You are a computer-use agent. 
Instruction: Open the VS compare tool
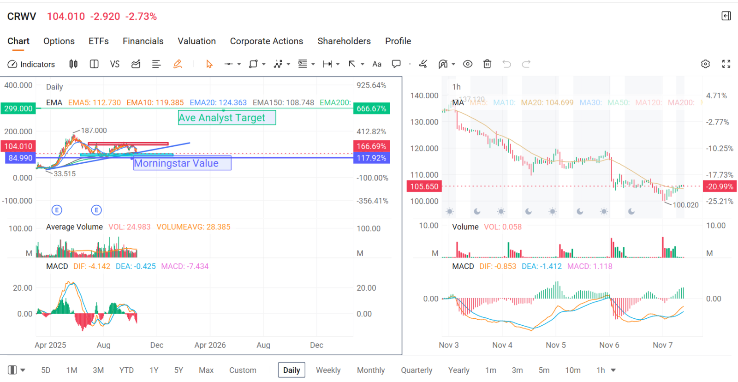coord(115,64)
